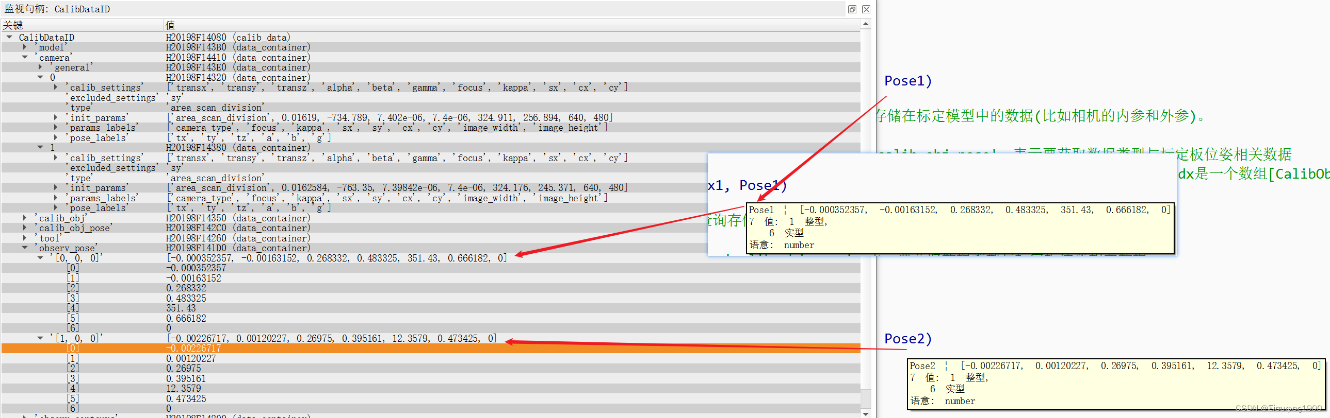Viewport: 1330px width, 418px height.
Task: Select H20198F14080 (calib_data) value
Action: click(228, 37)
